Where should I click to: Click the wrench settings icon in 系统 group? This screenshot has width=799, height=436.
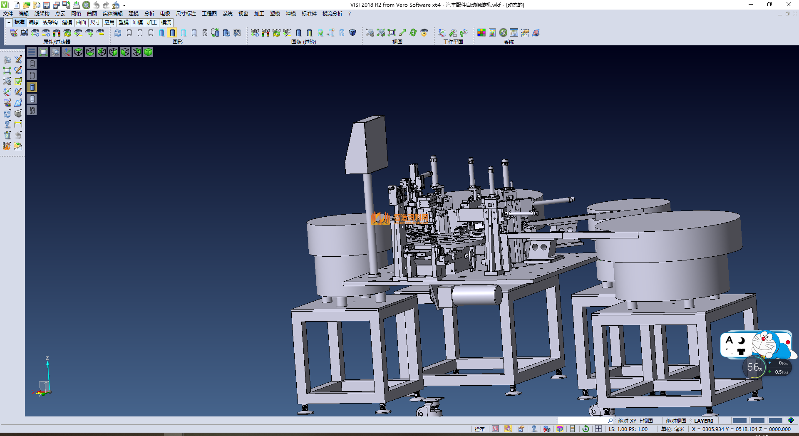[503, 32]
